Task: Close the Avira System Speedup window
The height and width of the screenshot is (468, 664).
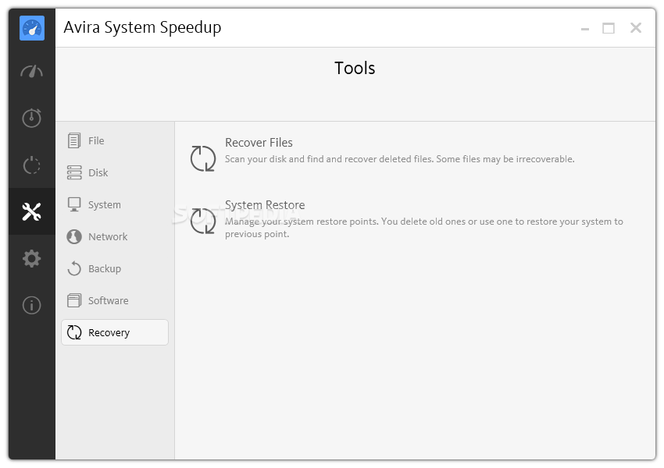Action: pos(636,28)
